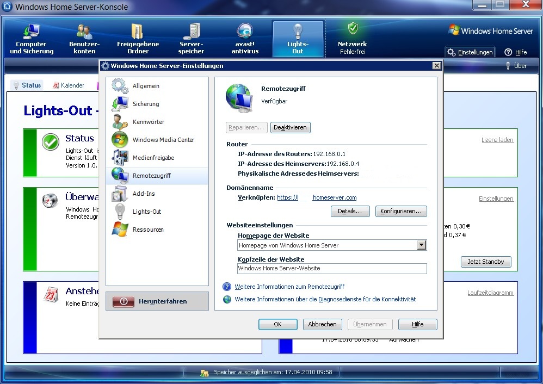
Task: Click the Lizenz laden link
Action: coord(497,140)
